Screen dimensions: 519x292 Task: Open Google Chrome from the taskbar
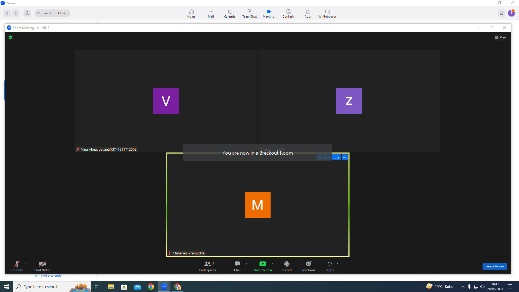point(151,287)
